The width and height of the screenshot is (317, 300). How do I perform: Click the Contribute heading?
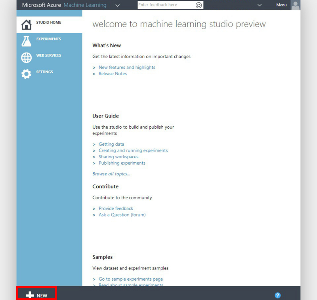coord(105,186)
